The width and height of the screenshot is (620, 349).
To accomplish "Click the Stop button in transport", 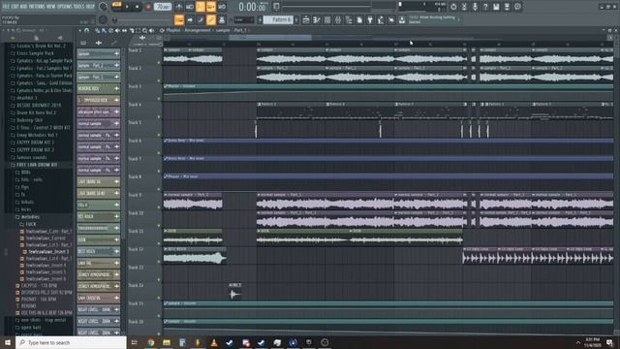I will click(x=137, y=7).
